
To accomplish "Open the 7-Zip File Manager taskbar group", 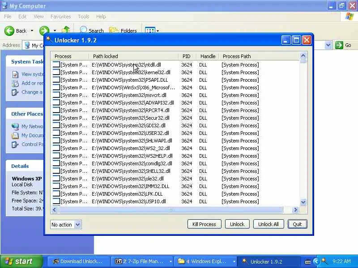I will (x=142, y=261).
